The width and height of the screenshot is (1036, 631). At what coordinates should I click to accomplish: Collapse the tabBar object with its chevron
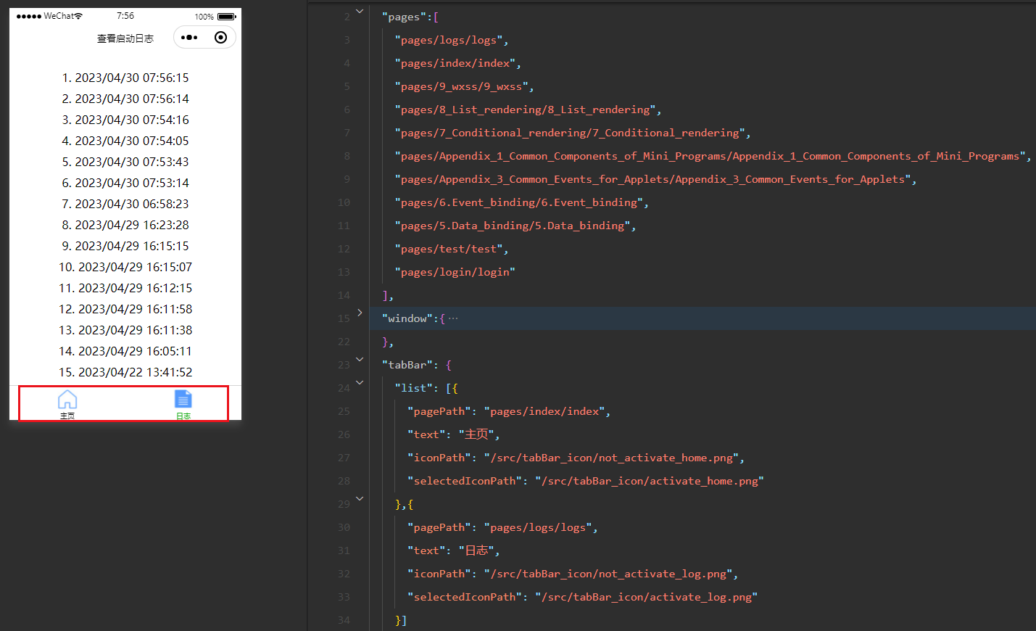(359, 359)
